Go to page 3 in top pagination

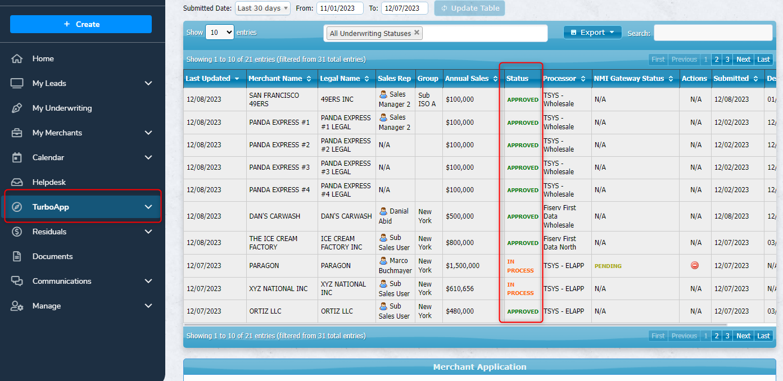[x=727, y=59]
